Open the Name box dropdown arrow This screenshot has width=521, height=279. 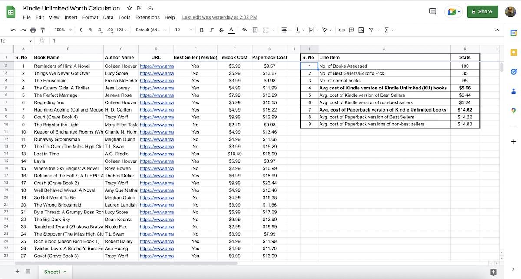[30, 41]
